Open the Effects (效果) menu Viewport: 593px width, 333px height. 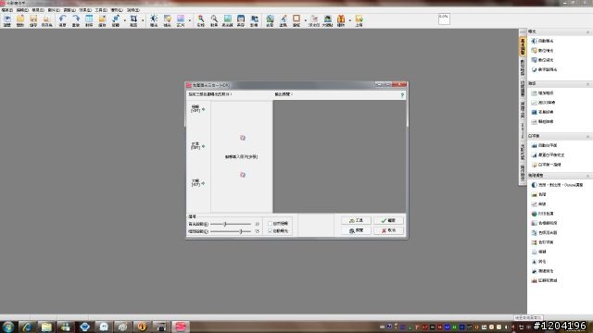coord(85,10)
